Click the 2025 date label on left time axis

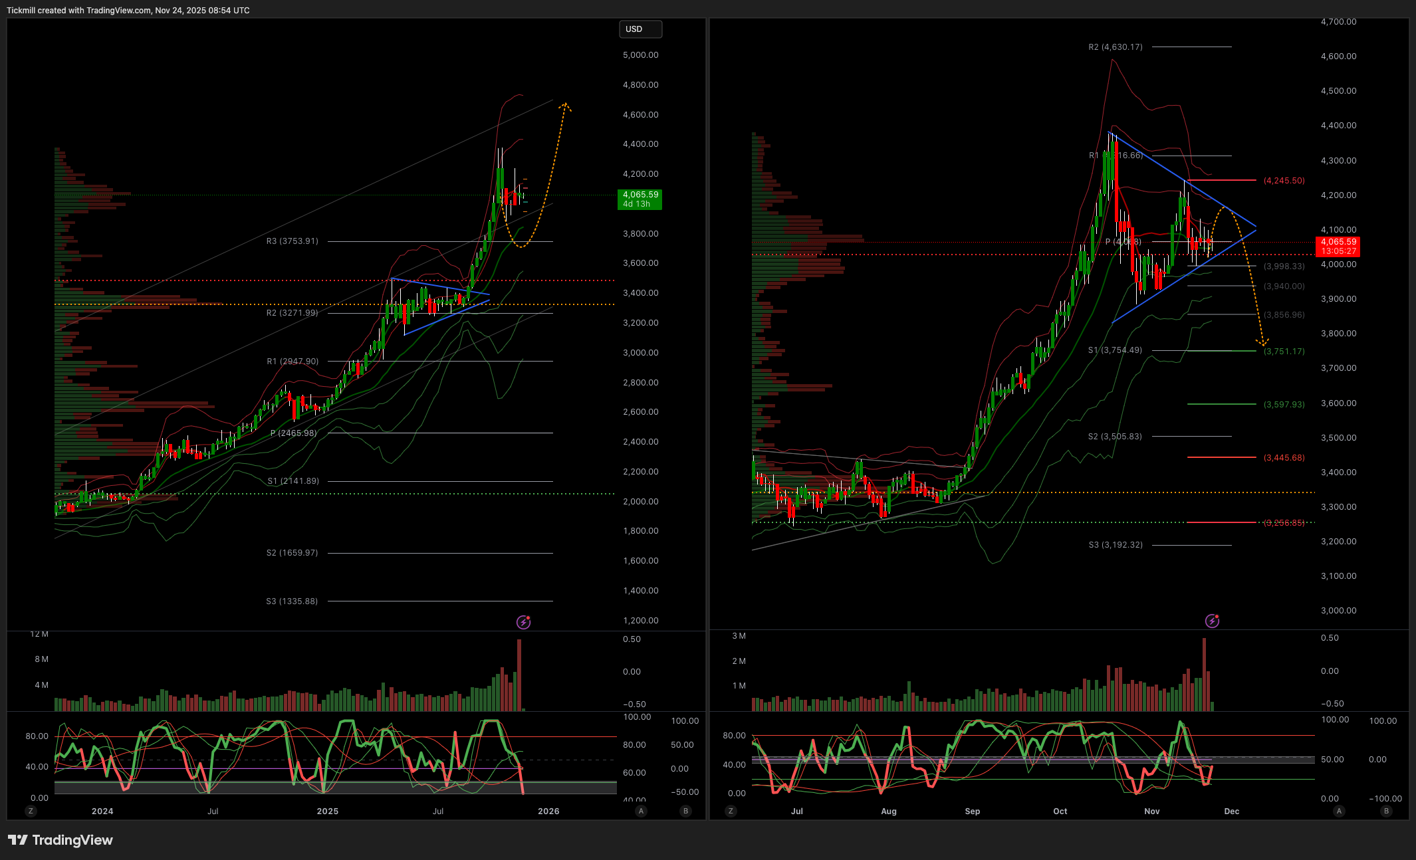pyautogui.click(x=328, y=811)
